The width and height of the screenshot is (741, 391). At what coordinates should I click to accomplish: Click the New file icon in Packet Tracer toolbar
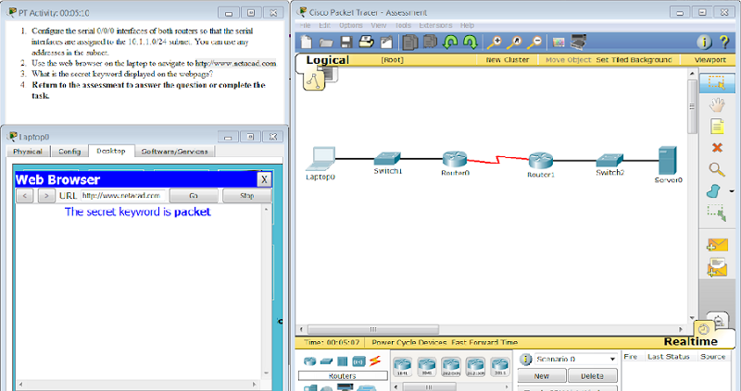[307, 43]
